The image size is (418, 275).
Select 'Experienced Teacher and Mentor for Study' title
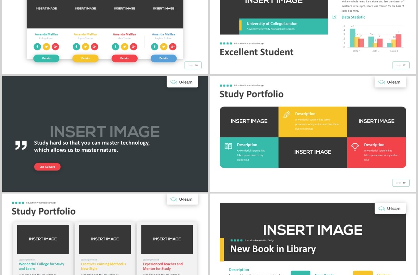coord(163,266)
